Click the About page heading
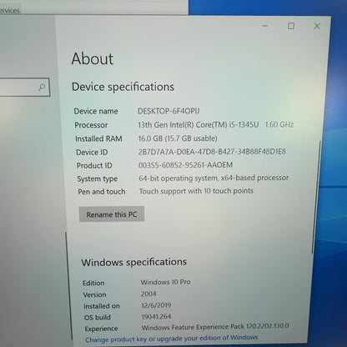 tap(93, 58)
